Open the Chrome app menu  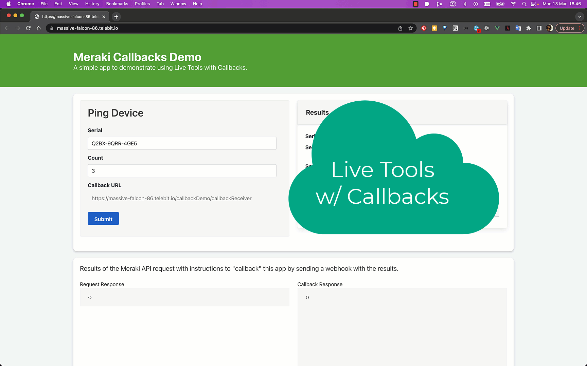tap(25, 4)
